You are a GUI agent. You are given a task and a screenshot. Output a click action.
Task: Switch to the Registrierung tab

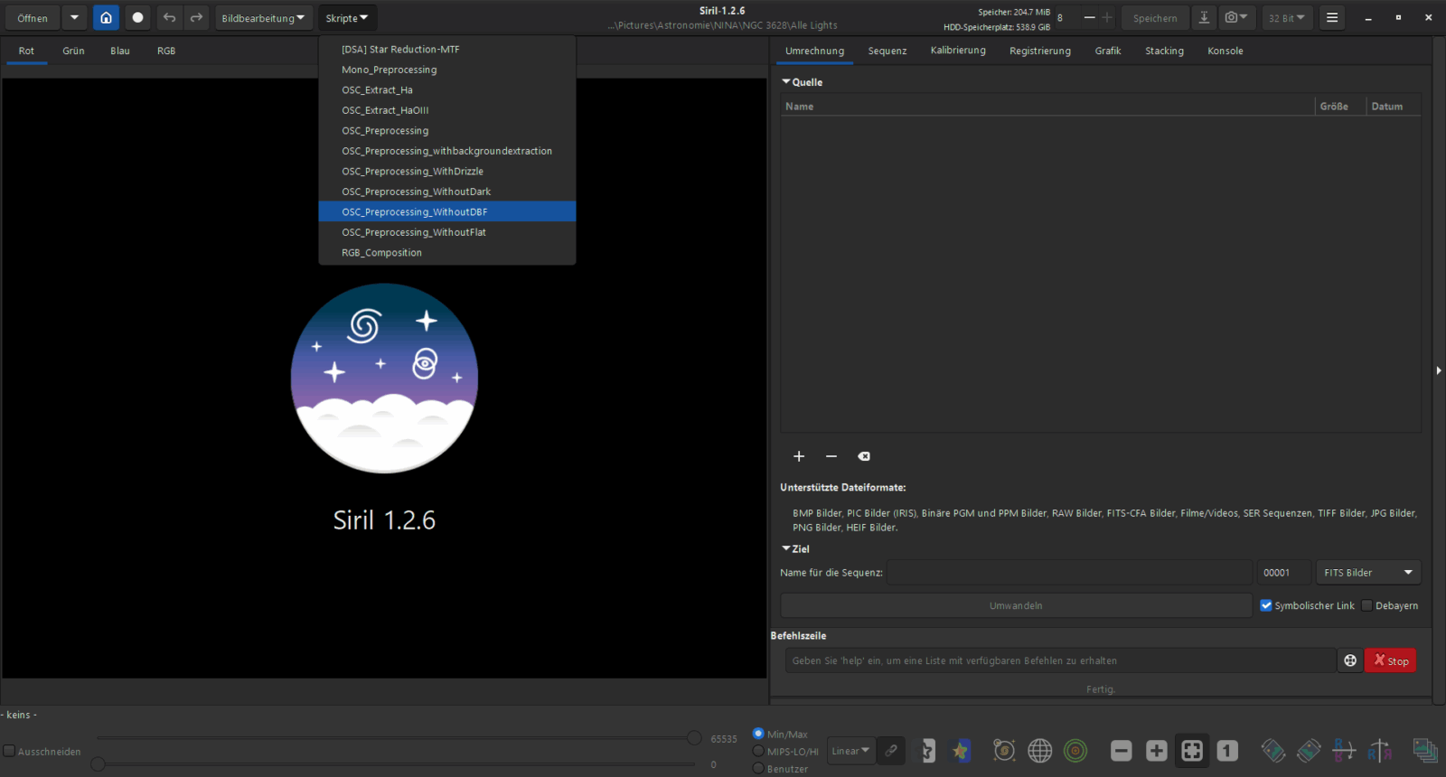click(1040, 51)
